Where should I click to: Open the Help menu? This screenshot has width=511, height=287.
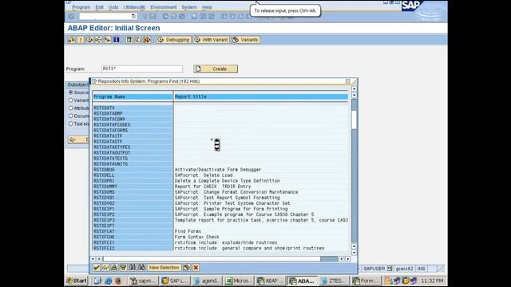207,7
